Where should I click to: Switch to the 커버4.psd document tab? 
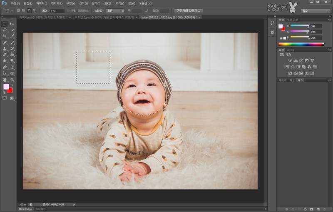(43, 17)
